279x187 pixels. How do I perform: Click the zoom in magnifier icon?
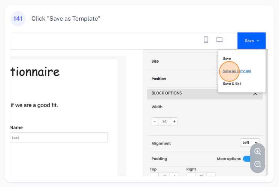pos(258,151)
